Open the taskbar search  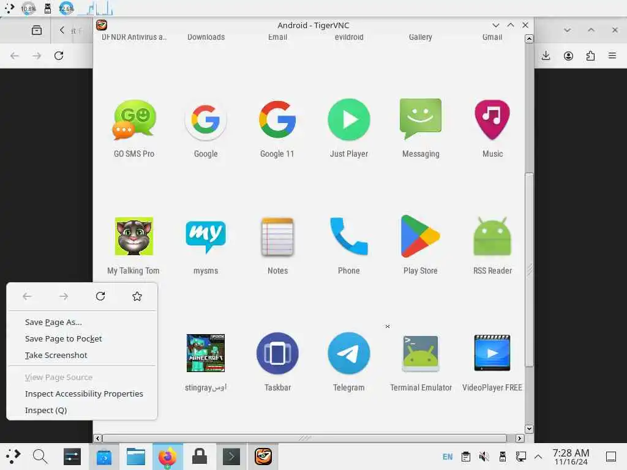coord(40,456)
